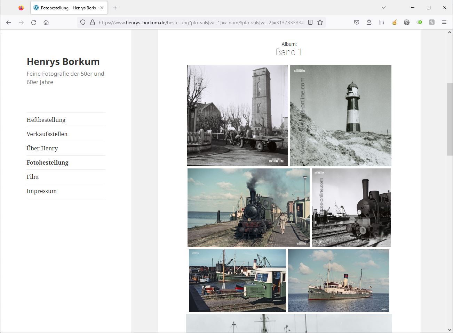Image resolution: width=453 pixels, height=333 pixels.
Task: Open the bookmarks star menu toolbar icon
Action: click(x=369, y=22)
